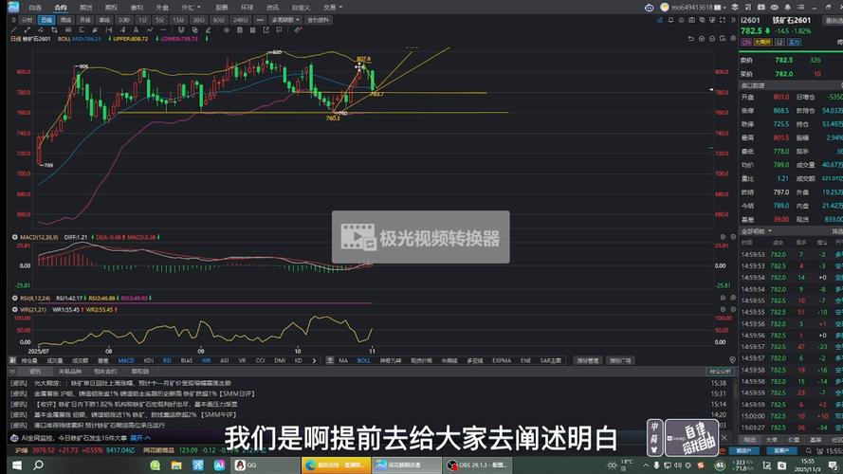
Task: Open File Explorer from the taskbar
Action: coord(176,465)
